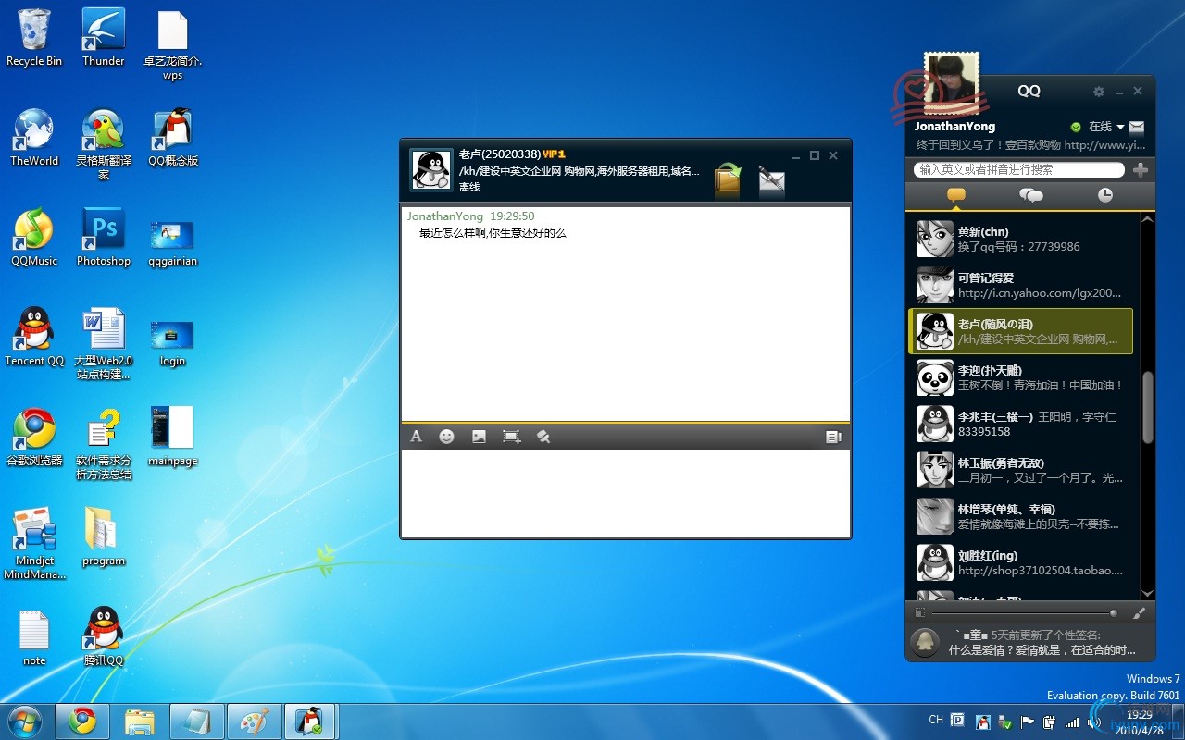The height and width of the screenshot is (740, 1185).
Task: Open the 在线 status dropdown
Action: click(1106, 127)
